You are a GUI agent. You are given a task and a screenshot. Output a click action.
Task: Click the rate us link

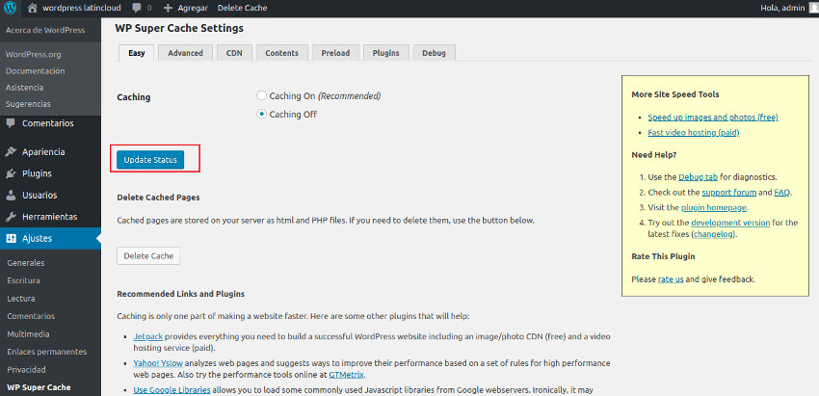click(x=671, y=279)
